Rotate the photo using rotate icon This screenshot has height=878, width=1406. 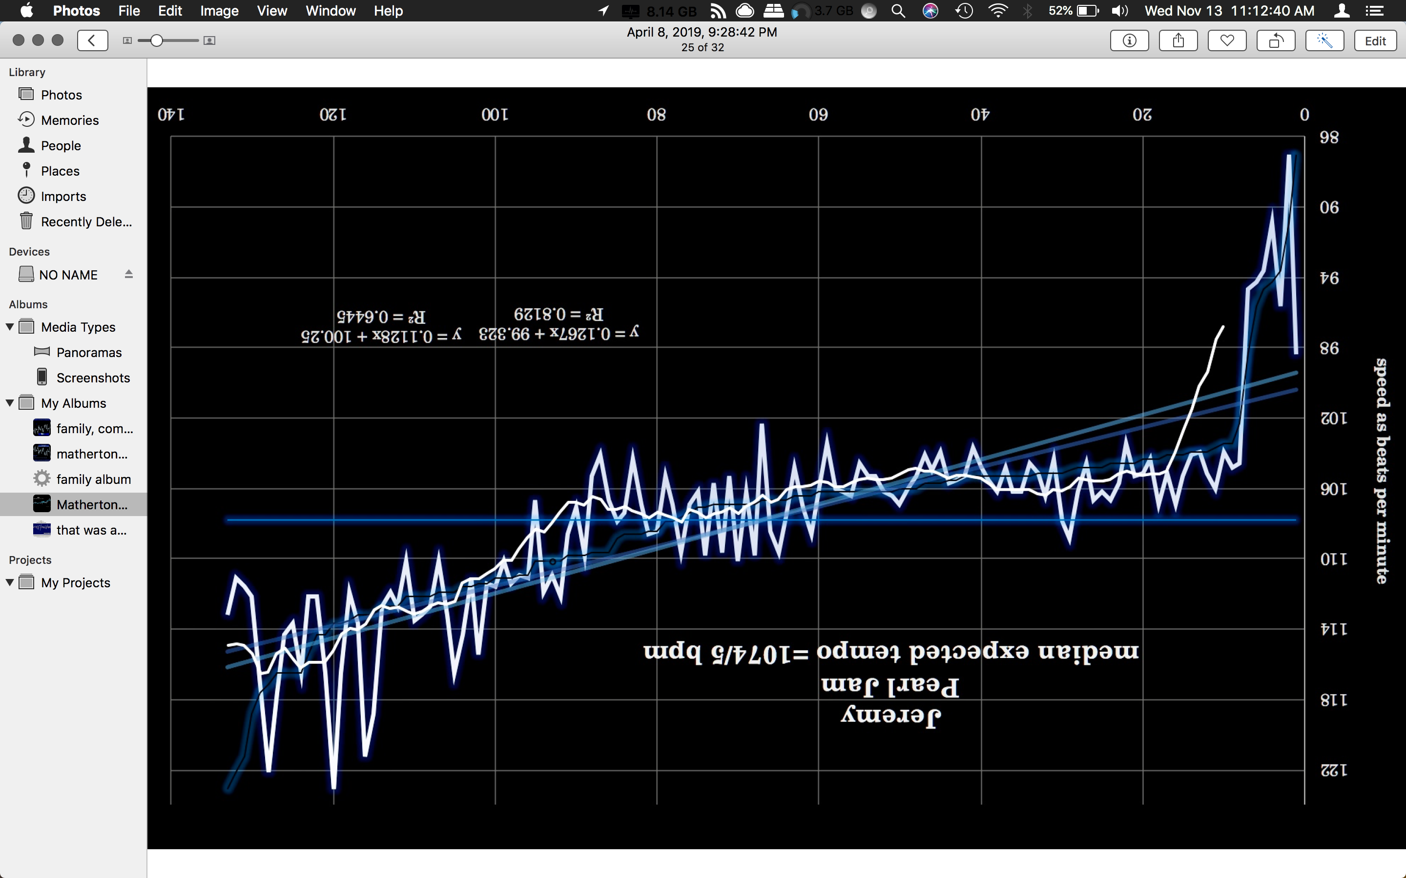pos(1275,40)
